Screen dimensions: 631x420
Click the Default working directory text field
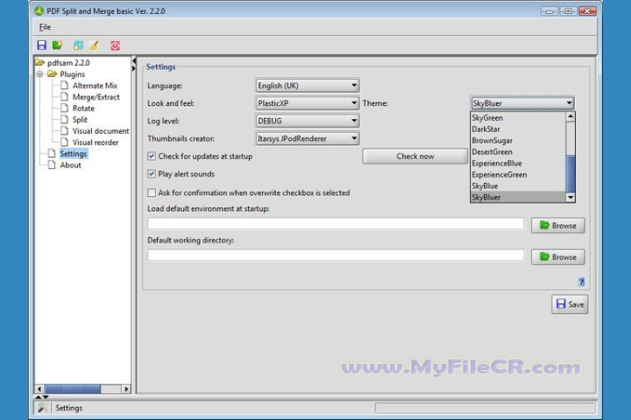336,255
